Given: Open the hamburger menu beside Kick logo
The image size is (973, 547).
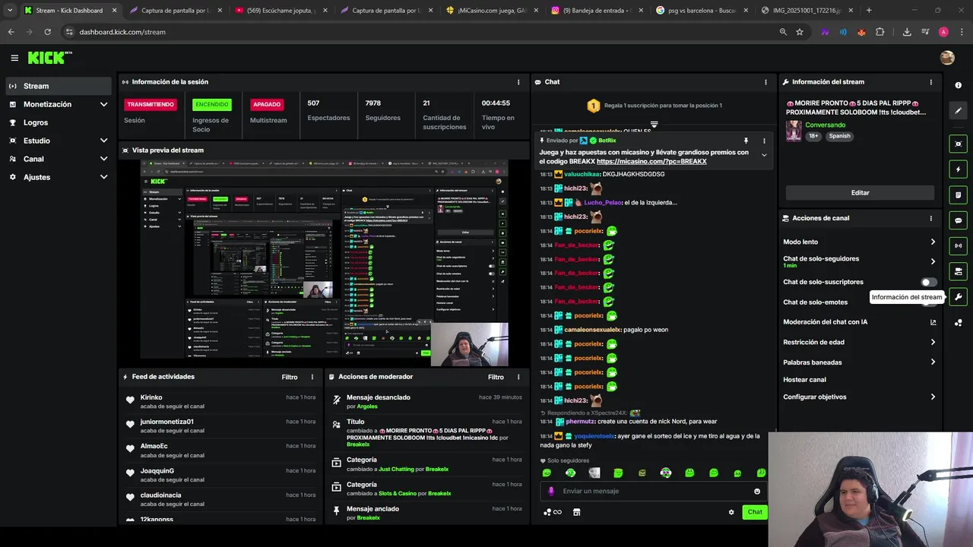Looking at the screenshot, I should [14, 58].
